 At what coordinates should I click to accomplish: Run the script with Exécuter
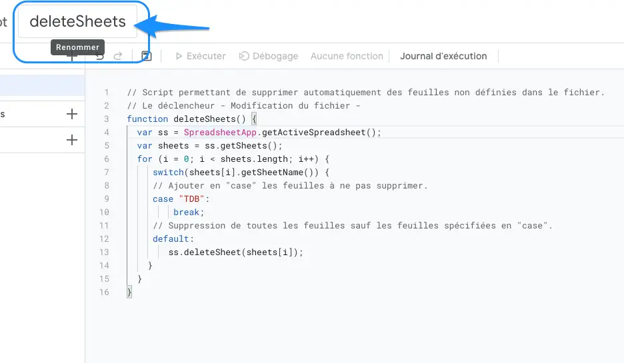coord(201,56)
